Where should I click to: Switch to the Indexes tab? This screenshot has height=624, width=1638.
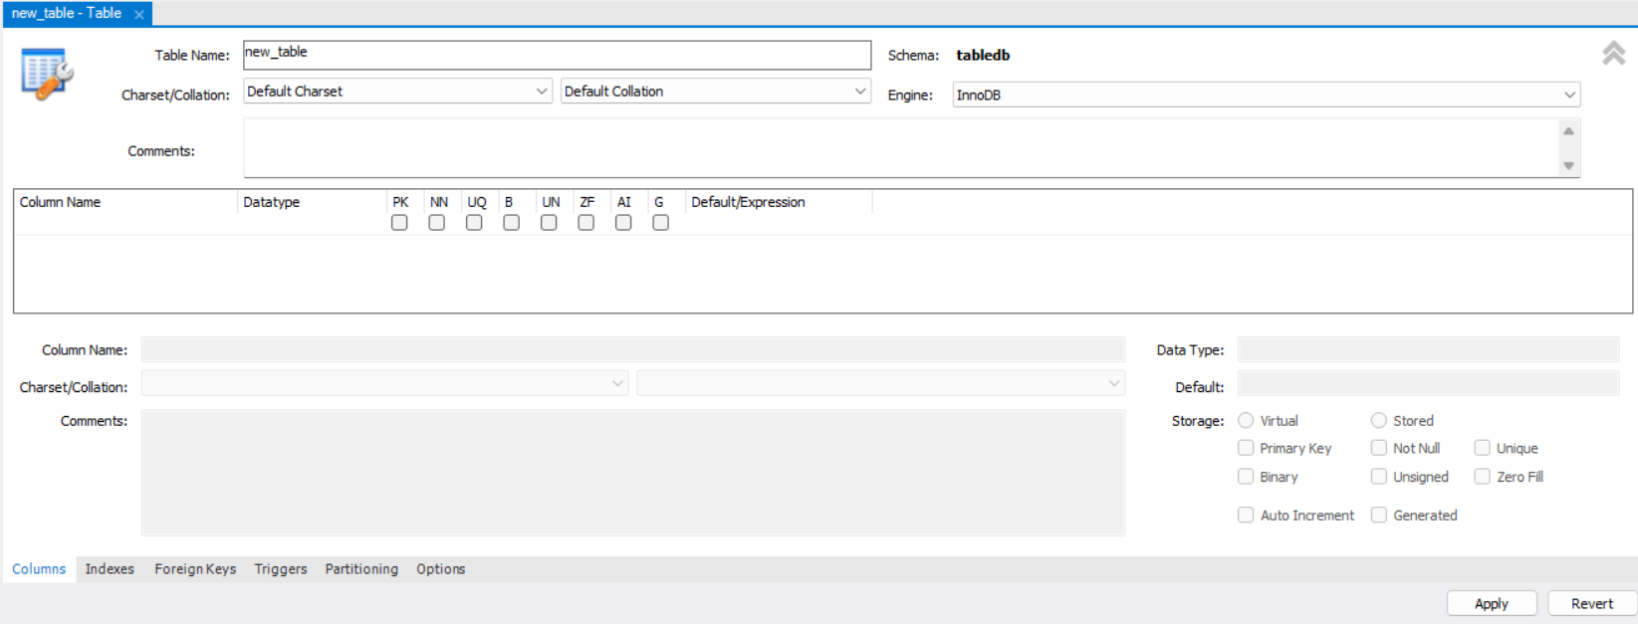(110, 569)
